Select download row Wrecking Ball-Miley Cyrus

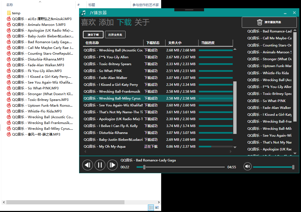(158, 98)
